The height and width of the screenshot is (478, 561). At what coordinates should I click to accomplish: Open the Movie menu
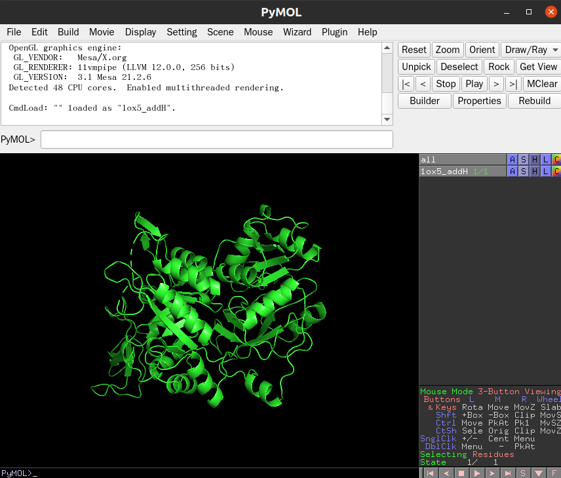[102, 32]
